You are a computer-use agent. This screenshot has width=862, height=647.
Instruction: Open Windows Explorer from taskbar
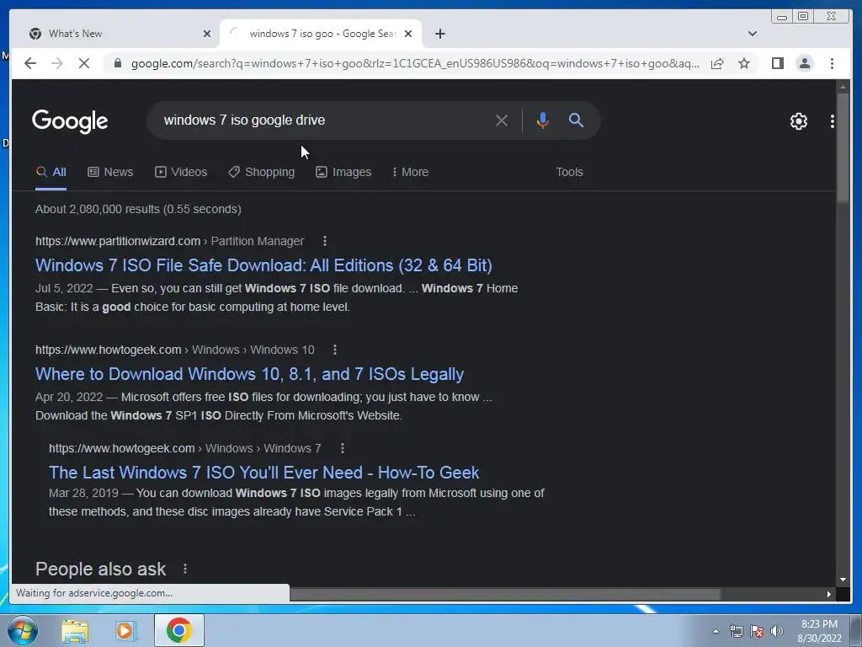pyautogui.click(x=75, y=630)
